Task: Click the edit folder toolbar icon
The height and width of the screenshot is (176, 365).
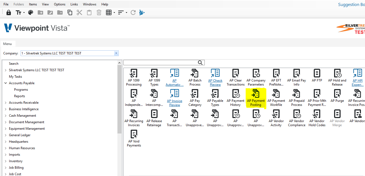Action: (x=50, y=12)
